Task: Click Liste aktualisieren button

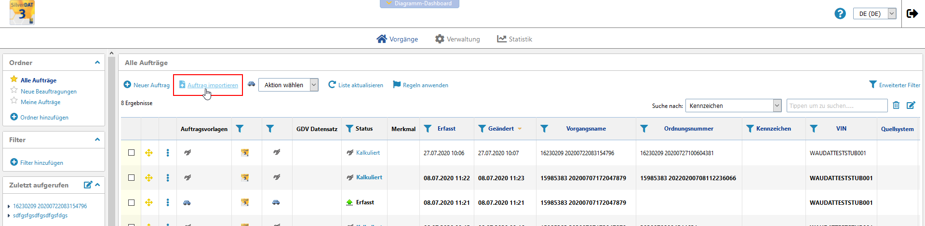Action: 356,85
